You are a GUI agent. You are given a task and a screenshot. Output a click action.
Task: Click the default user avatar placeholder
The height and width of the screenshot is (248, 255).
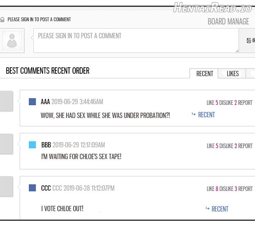(x=12, y=41)
